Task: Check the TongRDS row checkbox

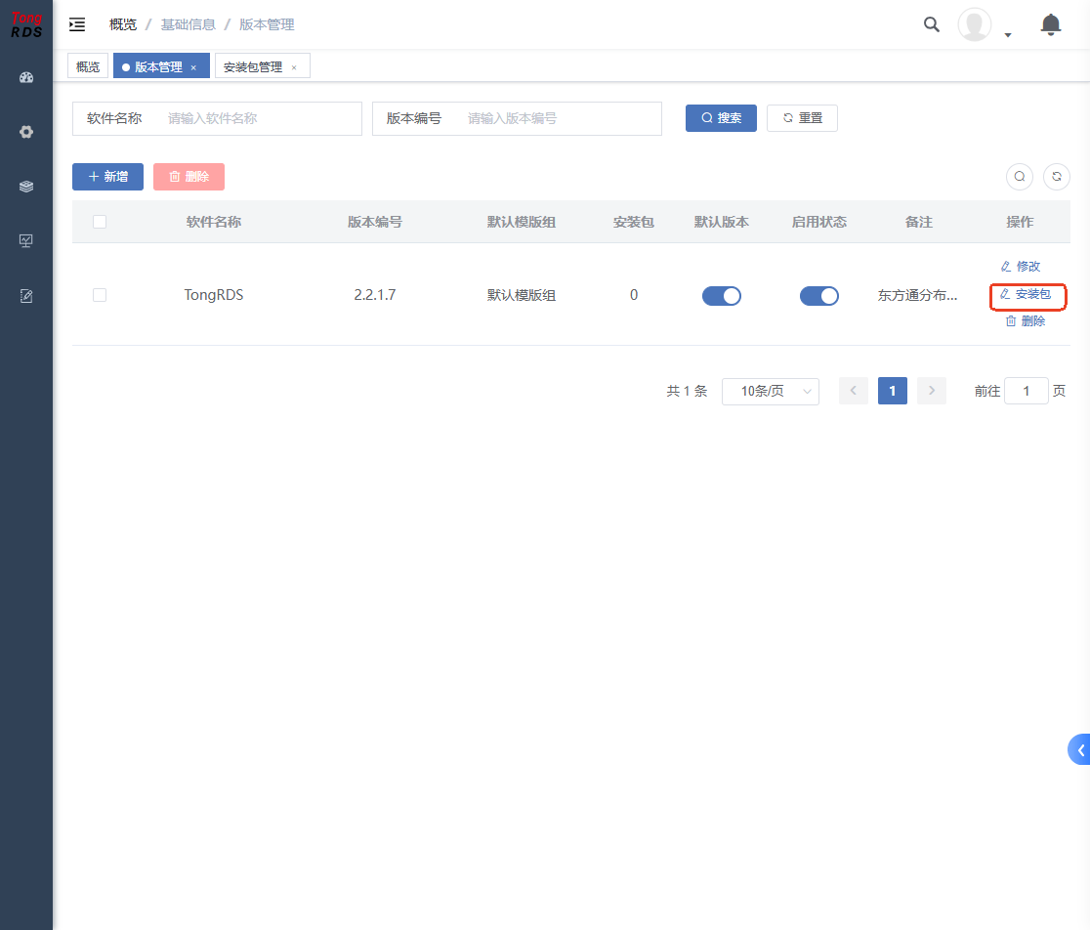Action: click(100, 295)
